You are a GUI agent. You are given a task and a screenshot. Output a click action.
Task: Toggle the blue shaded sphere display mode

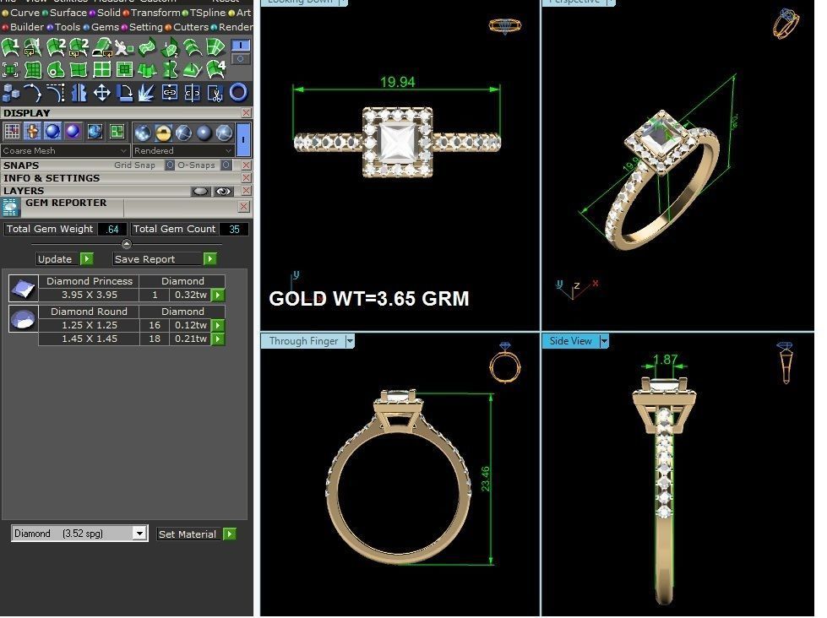click(52, 132)
